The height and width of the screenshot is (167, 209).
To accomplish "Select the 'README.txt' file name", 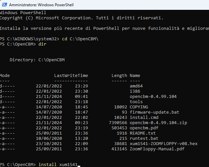I will pyautogui.click(x=143, y=133).
